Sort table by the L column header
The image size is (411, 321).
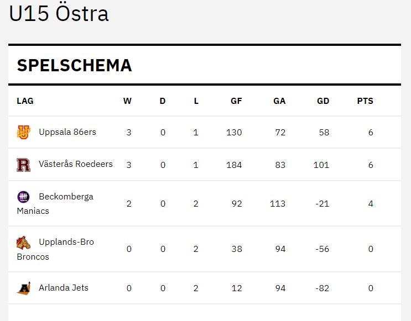[x=196, y=101]
